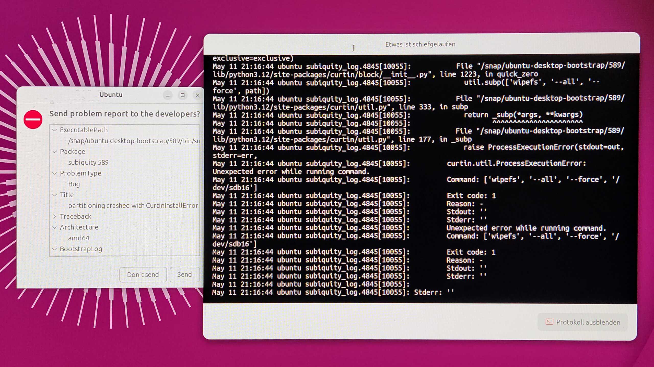This screenshot has height=367, width=654.
Task: Select the 'subiquity 589' row
Action: (88, 163)
